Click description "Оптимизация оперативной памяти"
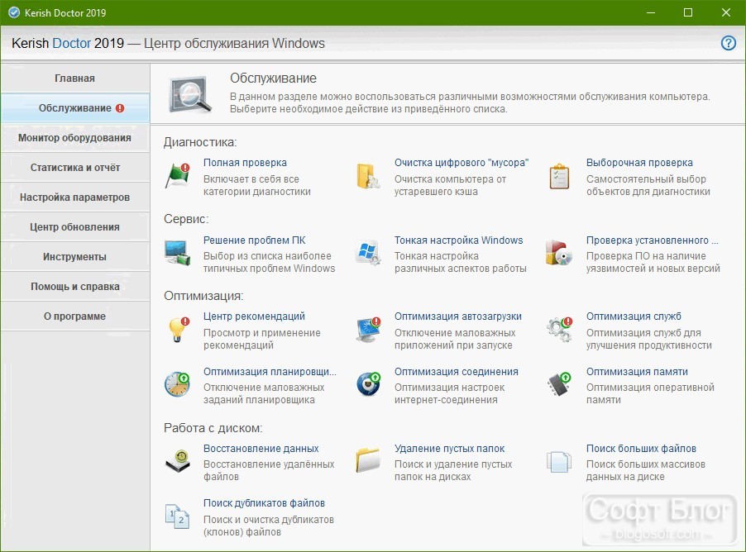 coord(650,393)
